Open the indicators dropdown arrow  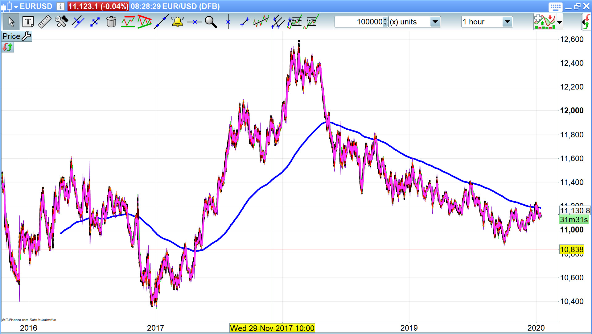pyautogui.click(x=560, y=22)
